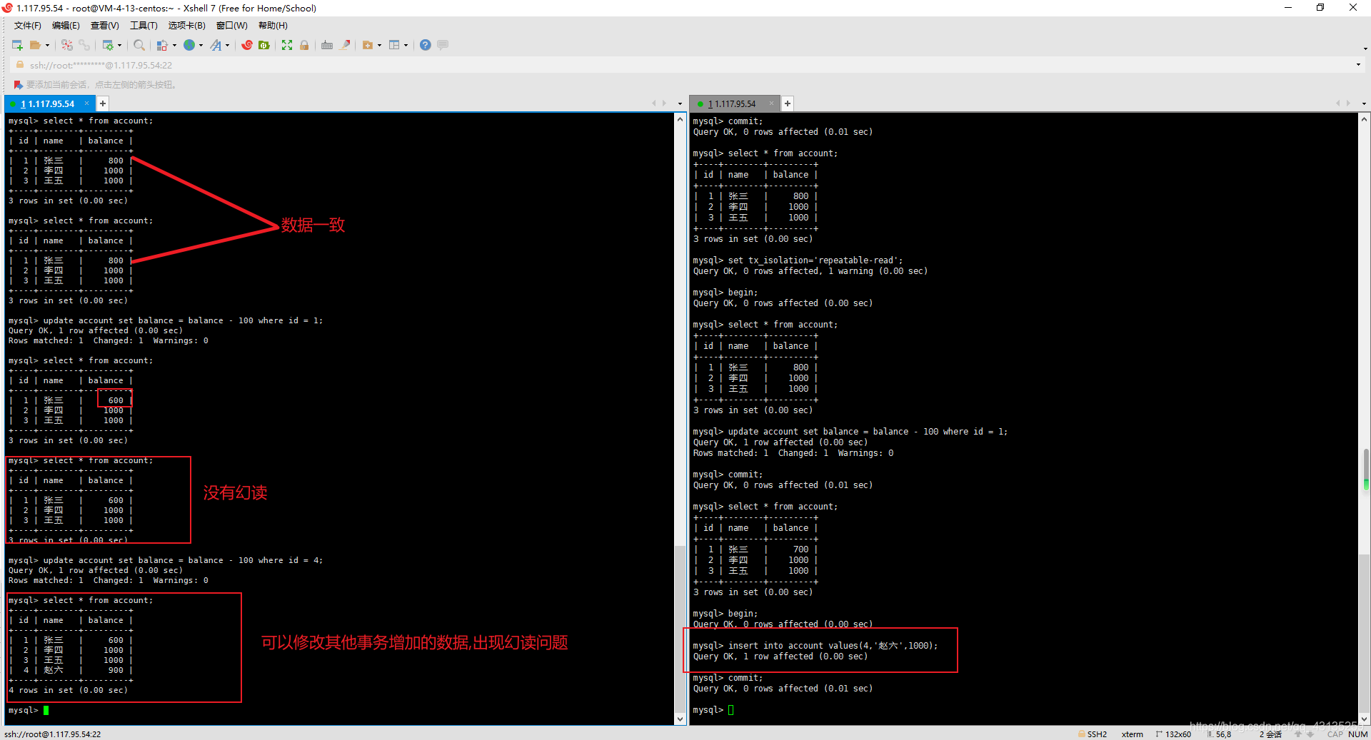Click the add-current-session bookmark arrow button

click(19, 85)
